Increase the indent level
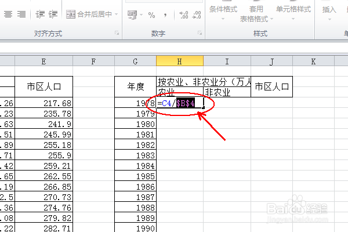 point(53,14)
